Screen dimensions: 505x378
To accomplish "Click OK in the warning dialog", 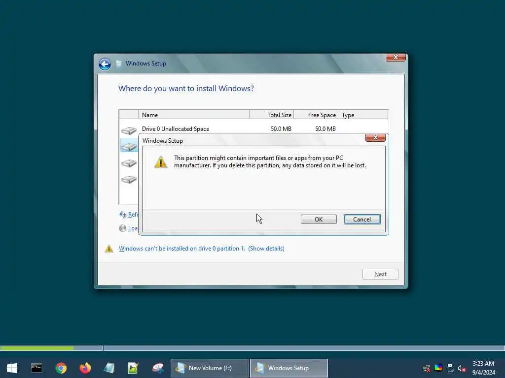I will [x=319, y=219].
